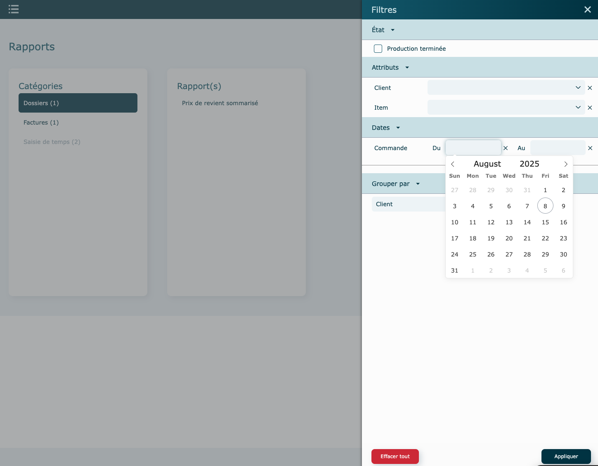Select the Dossiers (1) category
Image resolution: width=598 pixels, height=466 pixels.
(78, 103)
